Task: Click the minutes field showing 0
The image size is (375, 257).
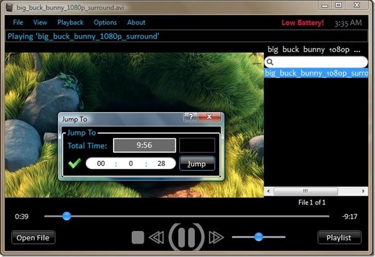Action: [x=131, y=163]
